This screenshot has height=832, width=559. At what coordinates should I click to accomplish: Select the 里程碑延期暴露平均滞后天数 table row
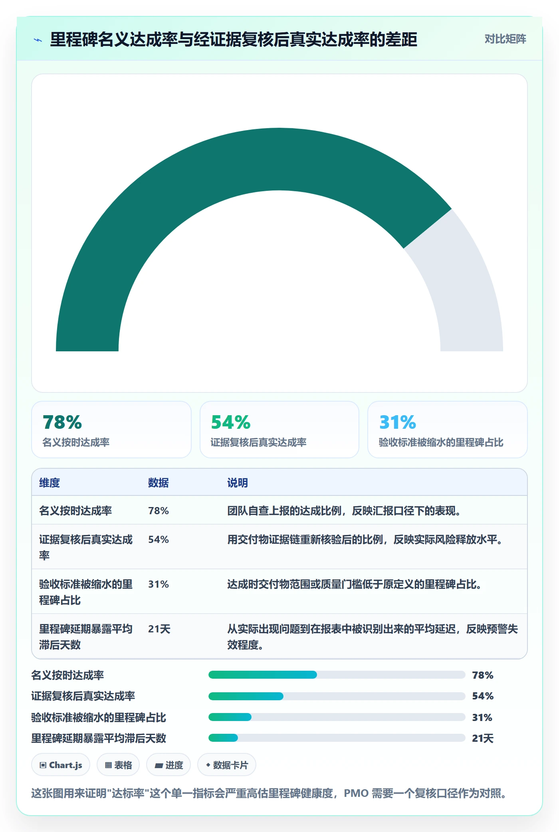click(279, 636)
